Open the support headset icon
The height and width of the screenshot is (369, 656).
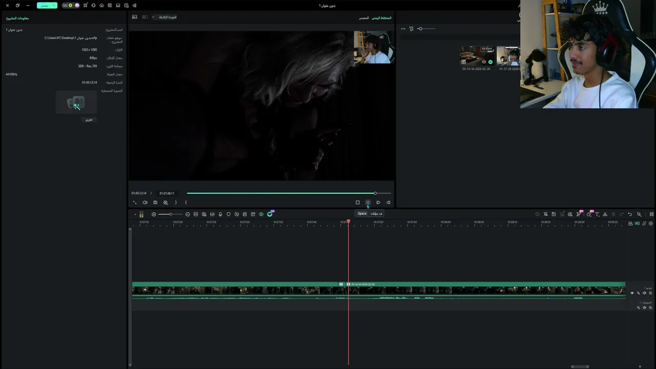[93, 5]
